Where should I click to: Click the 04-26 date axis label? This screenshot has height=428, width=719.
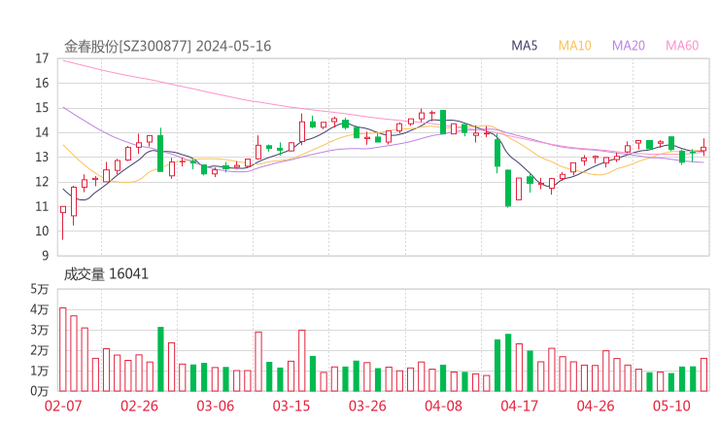[x=596, y=406]
